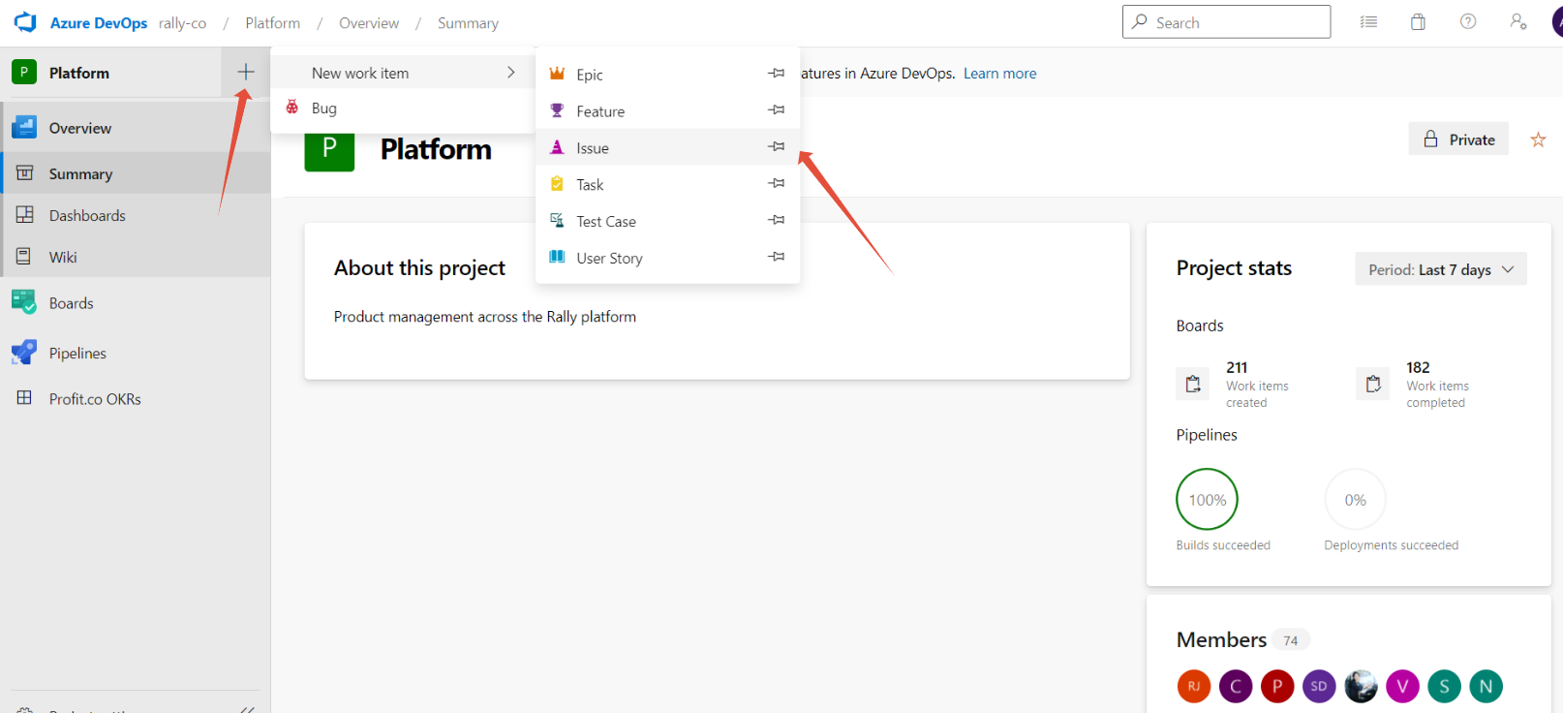
Task: Open the Marketplace shopping bag icon
Action: 1418,22
